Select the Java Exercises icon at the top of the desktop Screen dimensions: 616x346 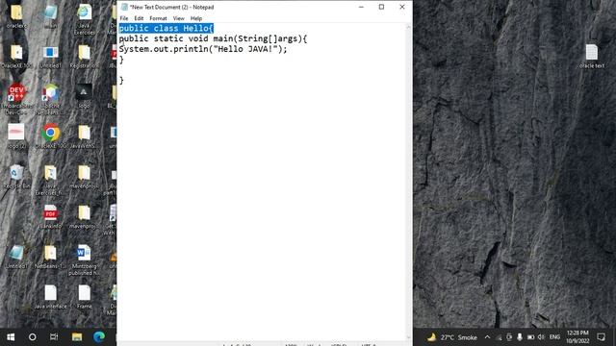tap(85, 19)
